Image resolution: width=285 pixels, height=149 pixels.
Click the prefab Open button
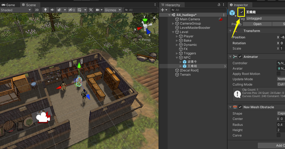coord(257,24)
